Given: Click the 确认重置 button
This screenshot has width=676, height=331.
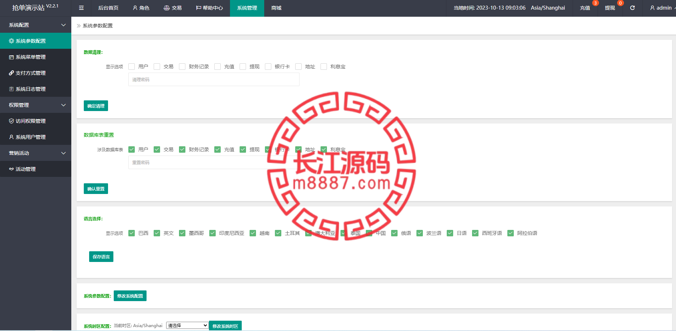Looking at the screenshot, I should tap(96, 189).
